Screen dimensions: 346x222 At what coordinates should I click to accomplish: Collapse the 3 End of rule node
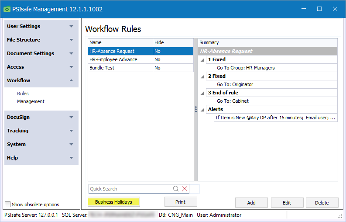tap(202, 93)
